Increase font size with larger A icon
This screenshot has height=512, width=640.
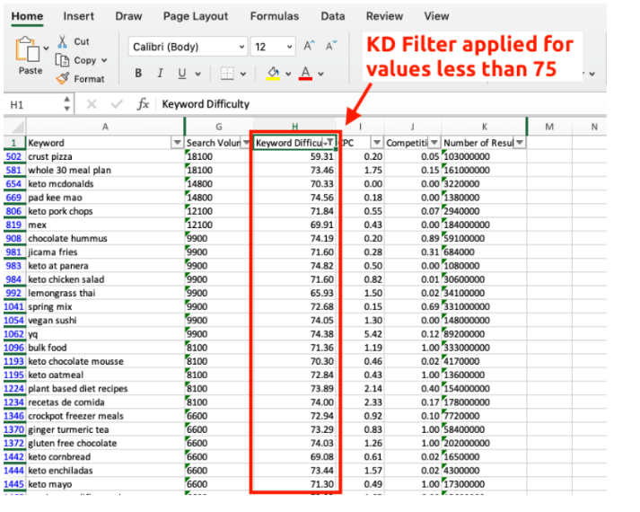pos(309,46)
